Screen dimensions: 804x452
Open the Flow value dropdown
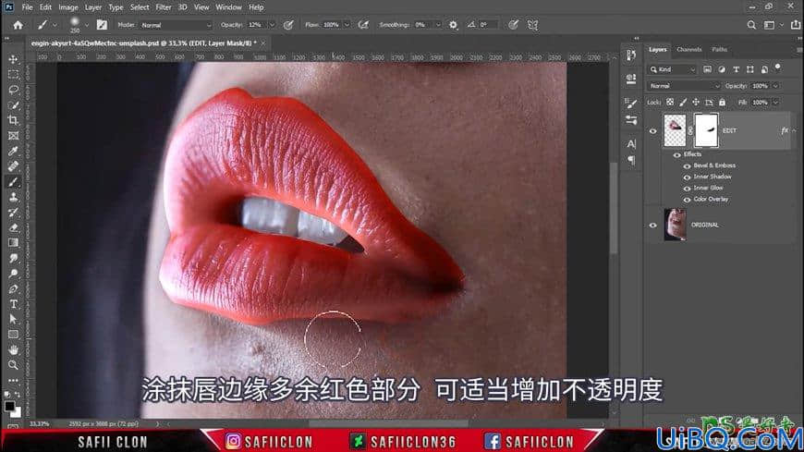tap(347, 25)
